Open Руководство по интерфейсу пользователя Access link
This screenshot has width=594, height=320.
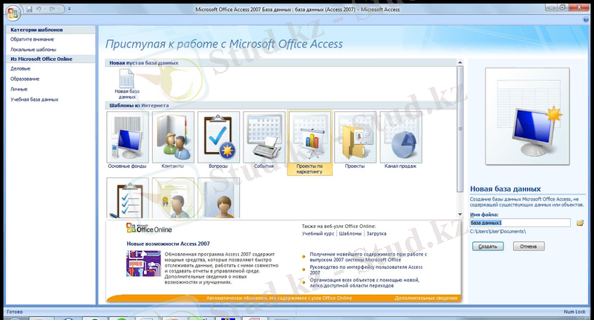click(366, 270)
